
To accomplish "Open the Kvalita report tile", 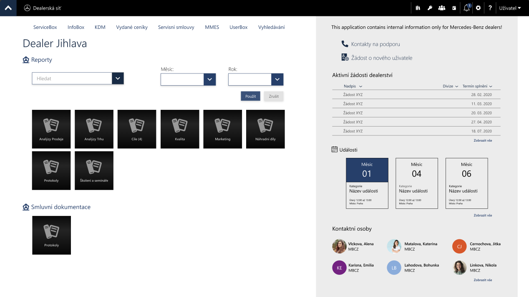I will pyautogui.click(x=179, y=129).
